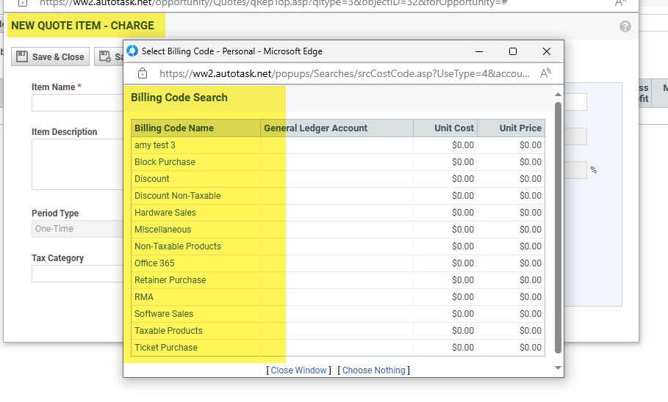Click the Unit Cost $0.00 for Hardware Sales
Viewport: 668px width, 402px height.
point(463,213)
